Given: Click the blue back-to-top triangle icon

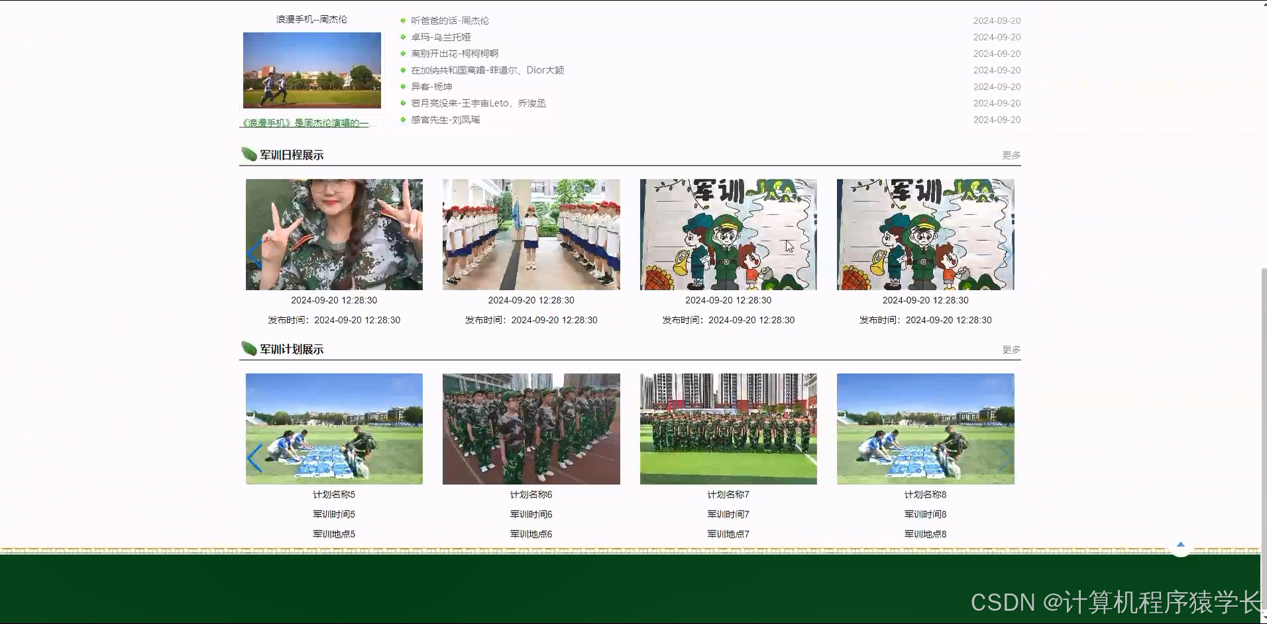Looking at the screenshot, I should (1180, 545).
